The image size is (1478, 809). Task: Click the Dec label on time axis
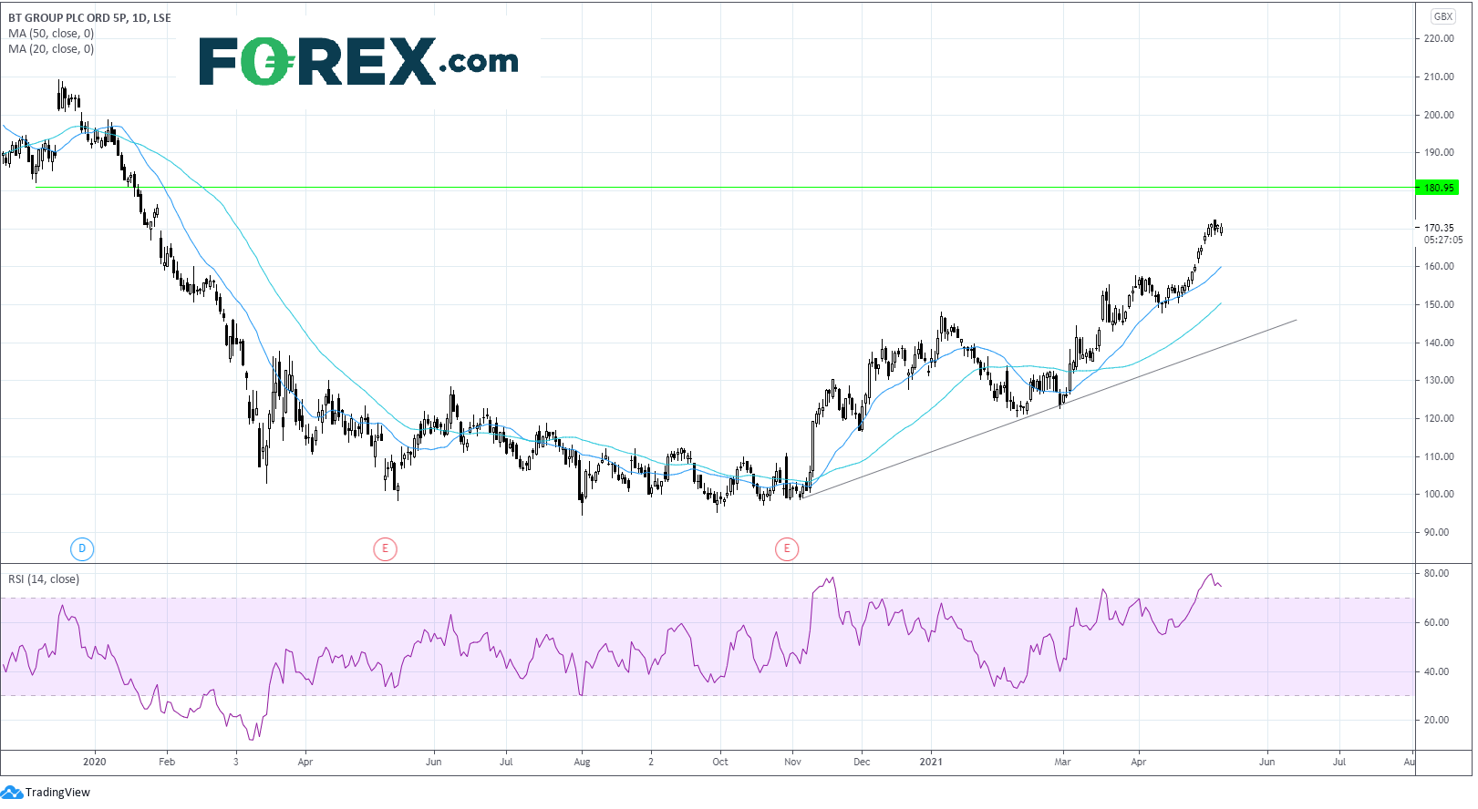click(x=862, y=762)
